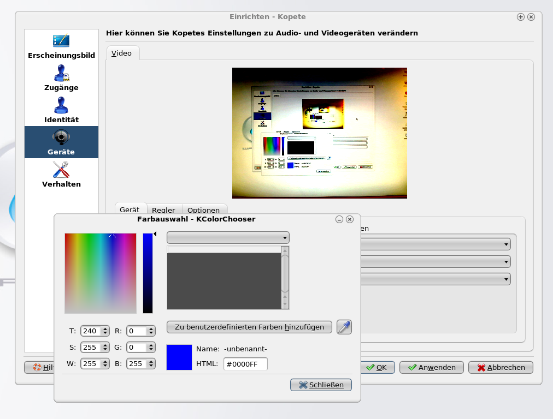
Task: Close color chooser with Schließen button
Action: click(x=321, y=385)
